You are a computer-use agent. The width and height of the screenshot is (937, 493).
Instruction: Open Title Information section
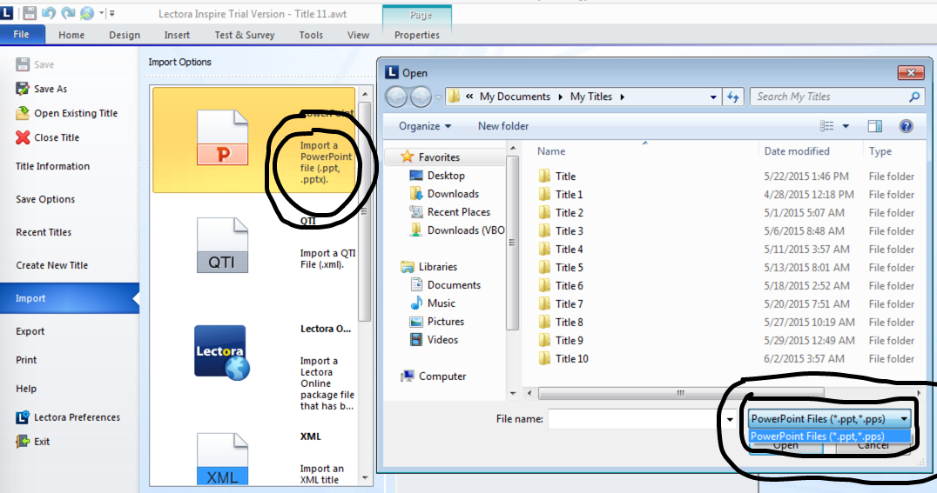(x=52, y=167)
